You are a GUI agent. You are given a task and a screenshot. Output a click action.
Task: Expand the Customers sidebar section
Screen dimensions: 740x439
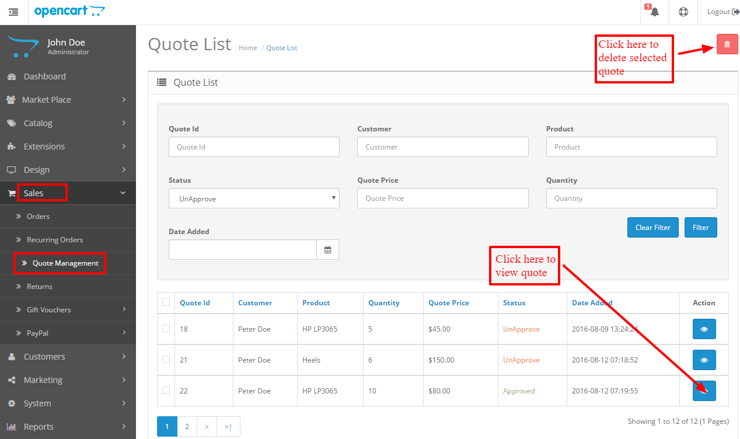click(44, 356)
